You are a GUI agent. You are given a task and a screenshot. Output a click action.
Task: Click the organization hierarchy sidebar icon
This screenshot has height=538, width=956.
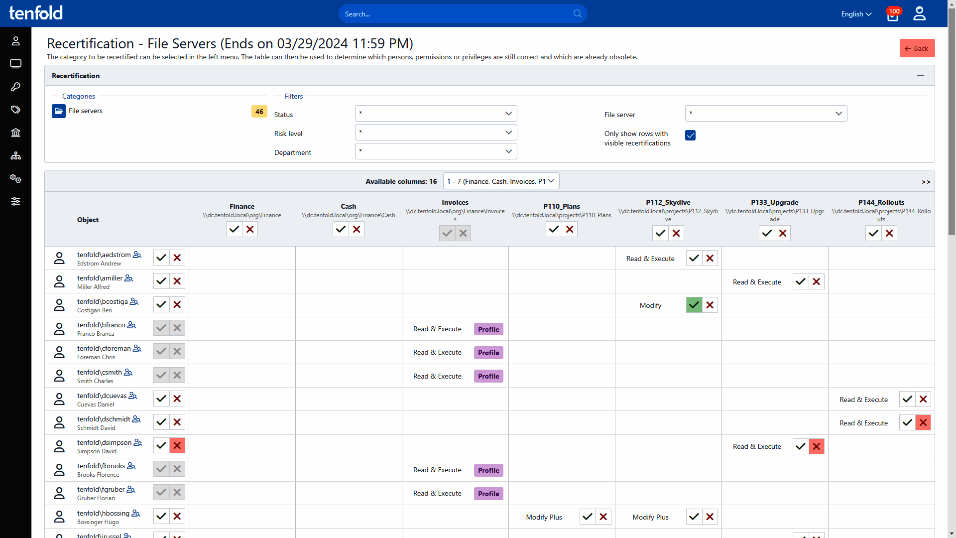click(x=15, y=156)
